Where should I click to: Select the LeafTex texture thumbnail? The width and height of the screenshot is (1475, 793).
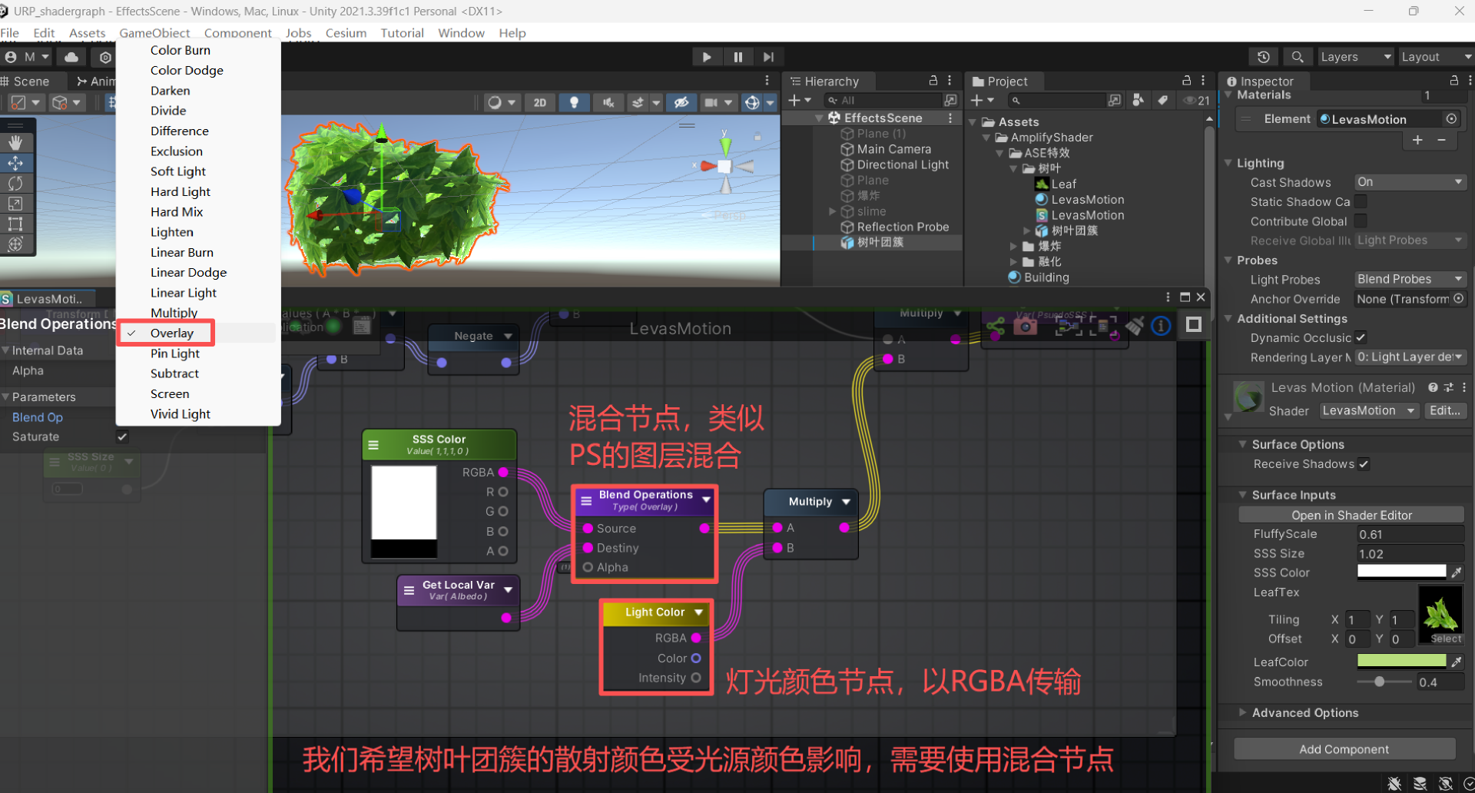1440,614
